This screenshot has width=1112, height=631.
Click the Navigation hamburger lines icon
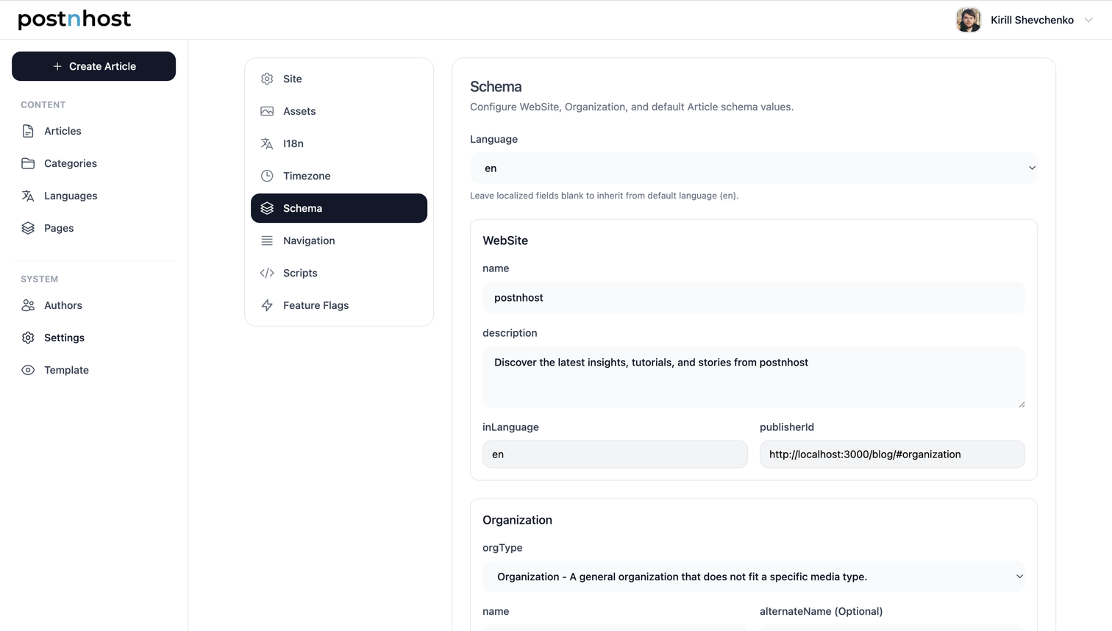point(267,240)
